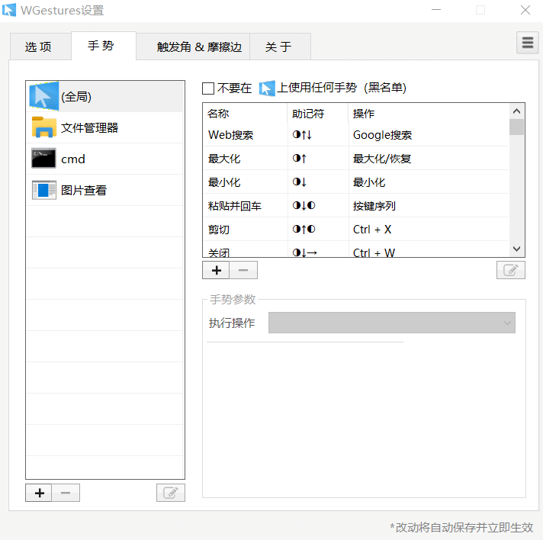Click the WGestures app icon in title bar
The height and width of the screenshot is (540, 543).
(9, 10)
